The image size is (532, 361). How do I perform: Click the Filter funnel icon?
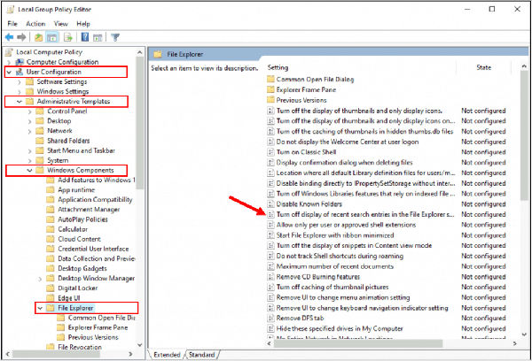click(116, 37)
